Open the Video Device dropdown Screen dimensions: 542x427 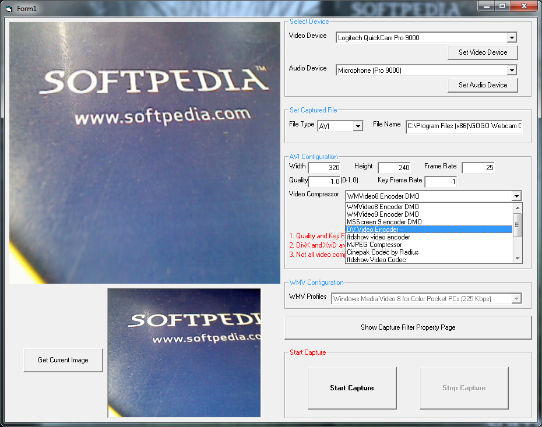point(512,38)
